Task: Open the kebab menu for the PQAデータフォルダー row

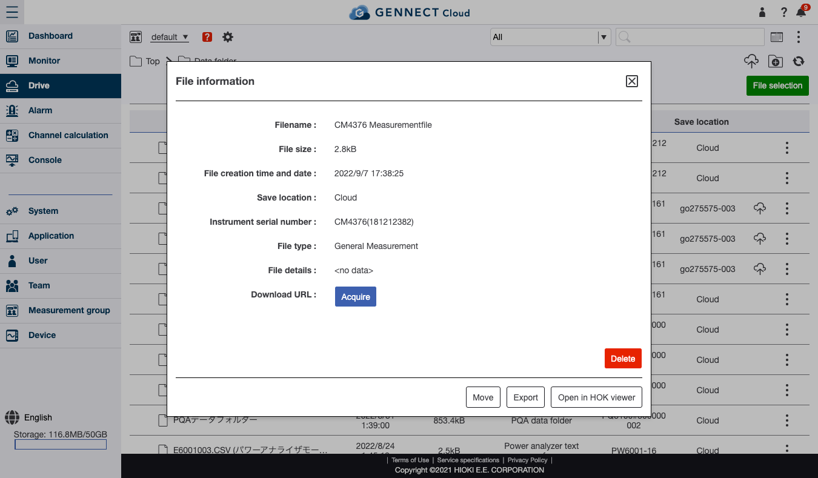Action: [x=787, y=420]
